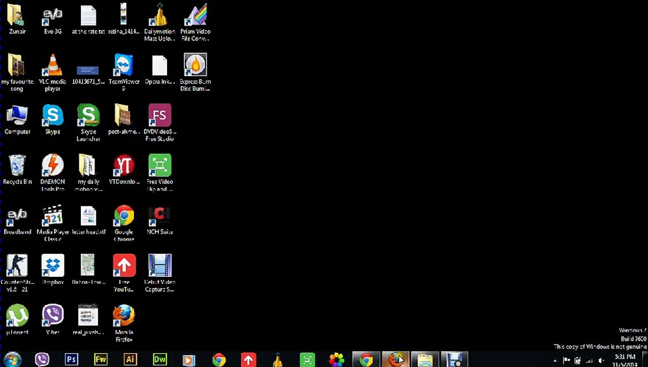Open the Opera Ink file icon
The height and width of the screenshot is (367, 648).
point(159,70)
